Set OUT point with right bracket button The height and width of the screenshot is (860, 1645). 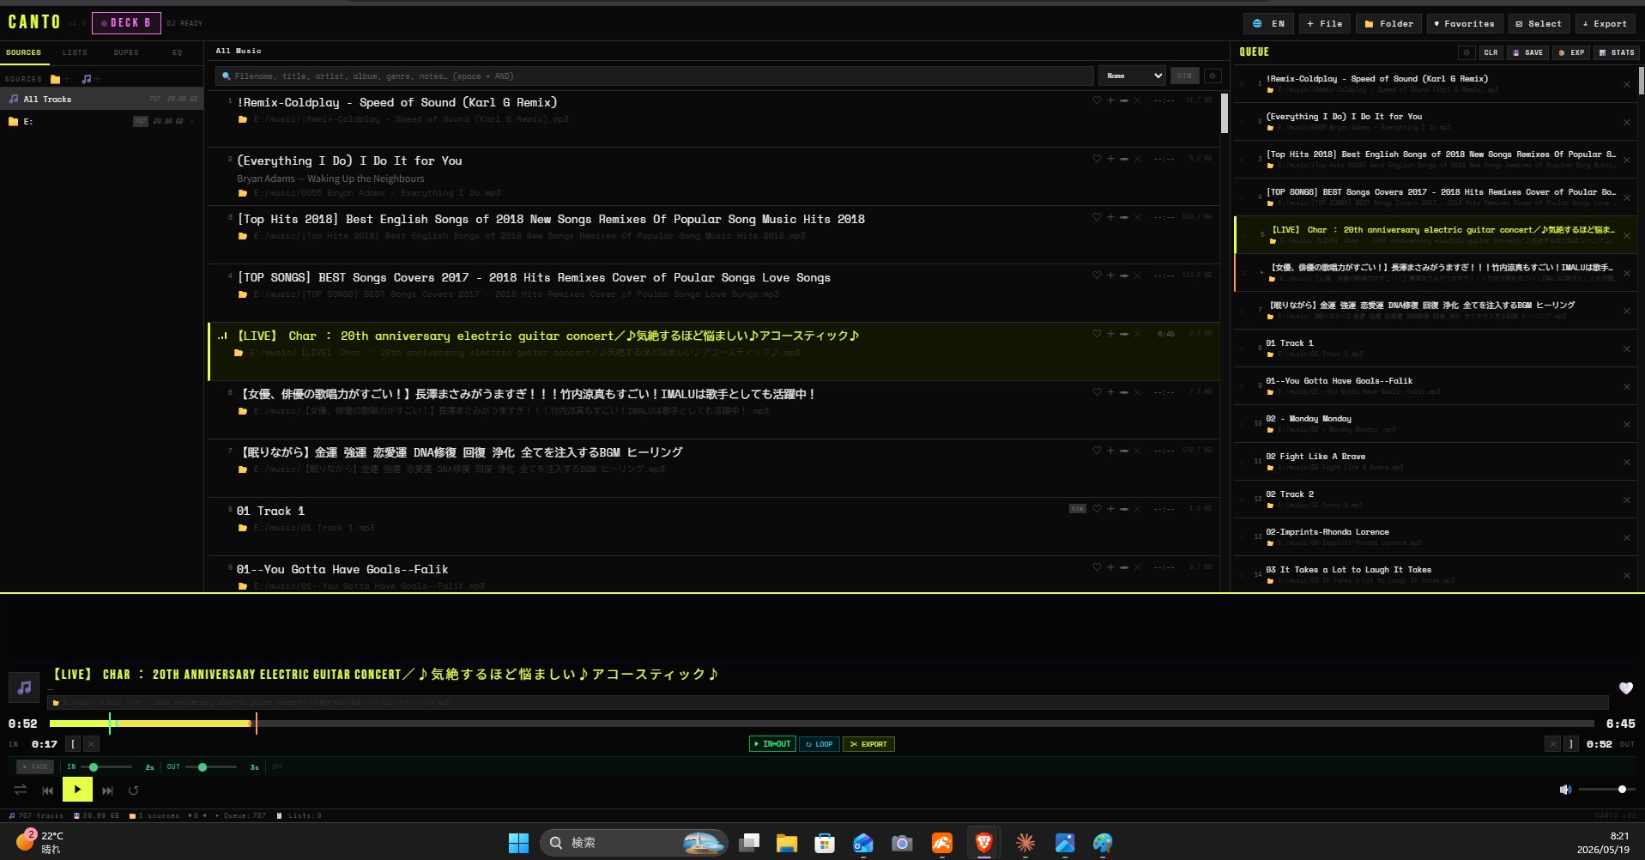coord(1571,744)
